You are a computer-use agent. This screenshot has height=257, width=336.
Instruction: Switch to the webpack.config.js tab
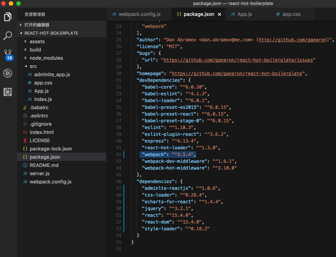(139, 14)
